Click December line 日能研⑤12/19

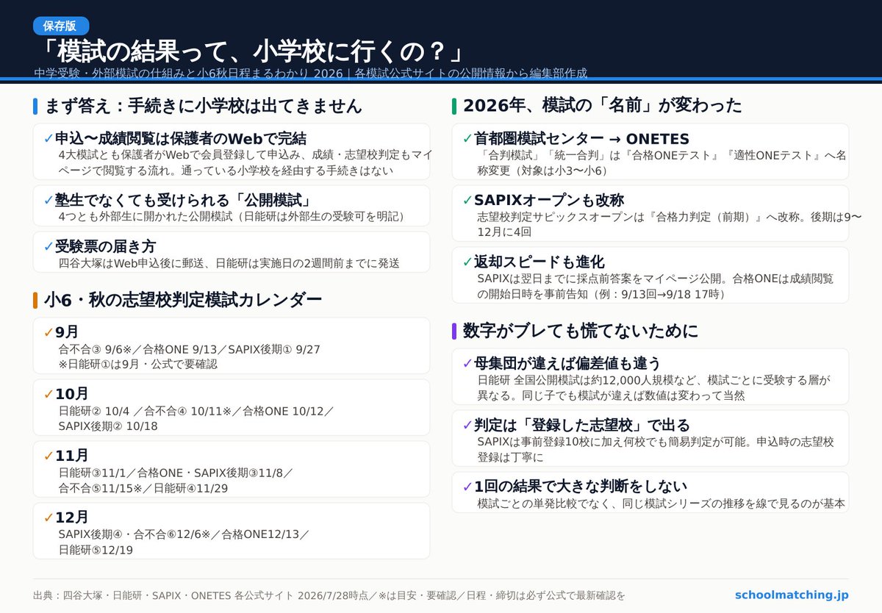coord(96,549)
